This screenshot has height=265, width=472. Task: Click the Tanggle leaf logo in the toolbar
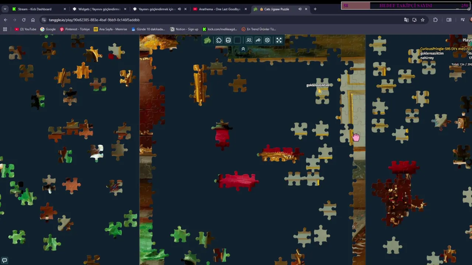click(x=208, y=40)
